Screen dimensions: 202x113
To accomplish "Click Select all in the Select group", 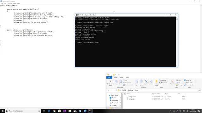I will pyautogui.click(x=187, y=80).
